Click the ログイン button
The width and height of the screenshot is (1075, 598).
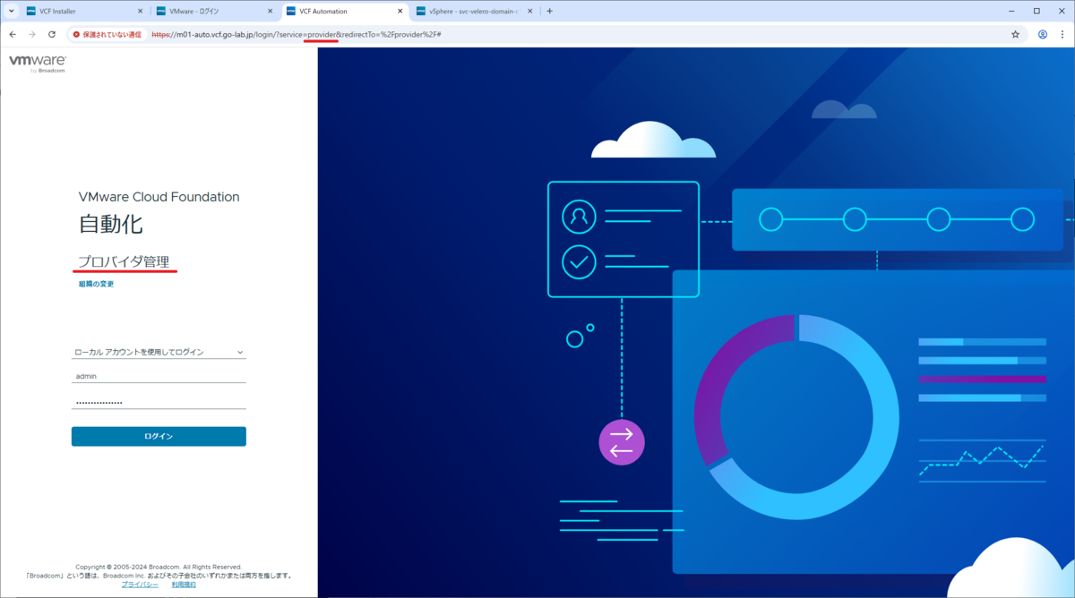click(x=159, y=436)
